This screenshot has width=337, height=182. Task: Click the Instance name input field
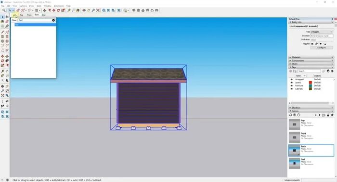tap(322, 36)
